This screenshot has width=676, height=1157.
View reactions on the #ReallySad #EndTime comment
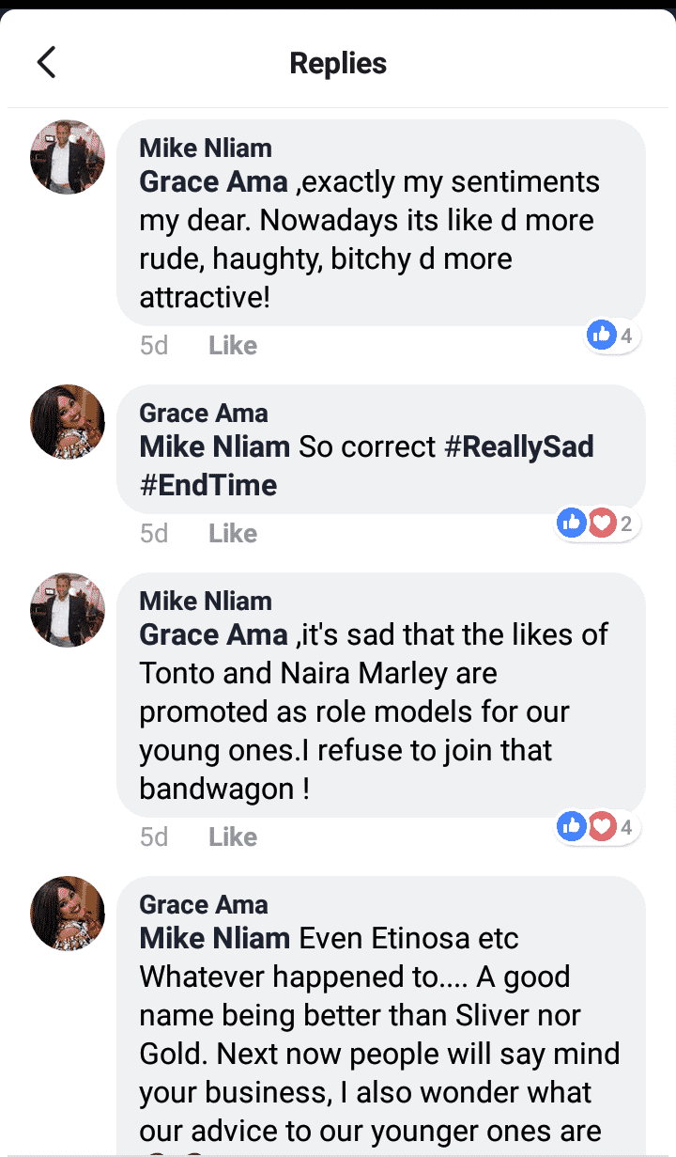point(598,523)
